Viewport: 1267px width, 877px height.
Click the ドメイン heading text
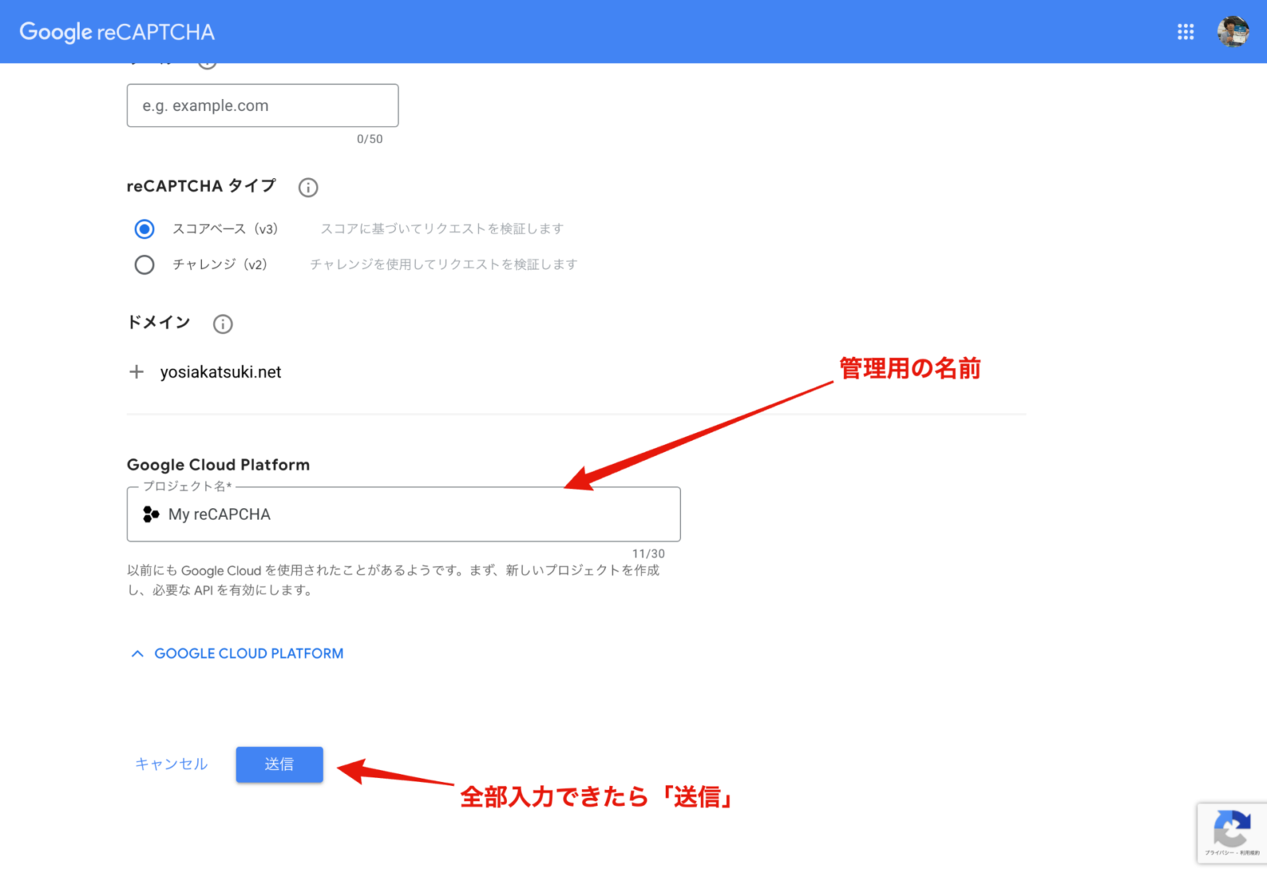click(158, 323)
